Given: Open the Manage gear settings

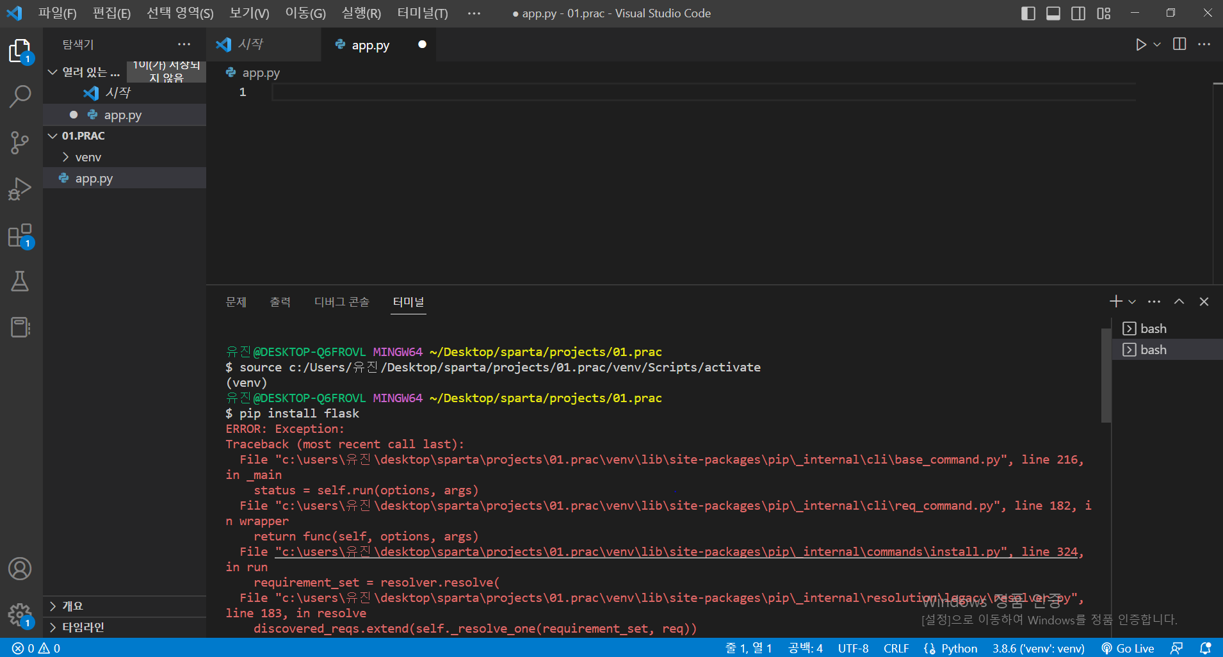Looking at the screenshot, I should tap(20, 615).
